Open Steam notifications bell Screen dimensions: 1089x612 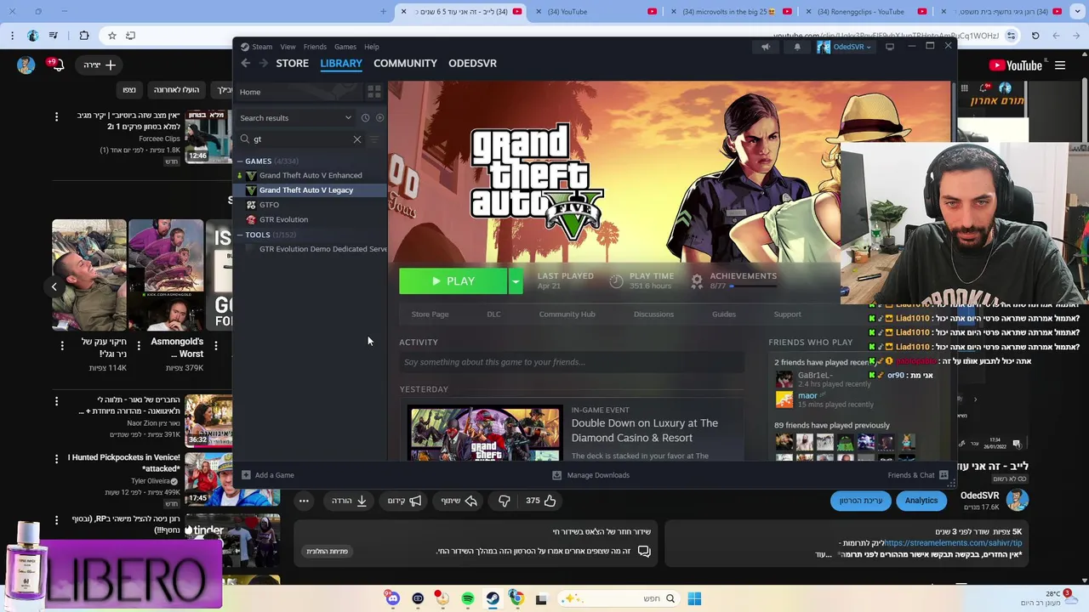[x=797, y=47]
